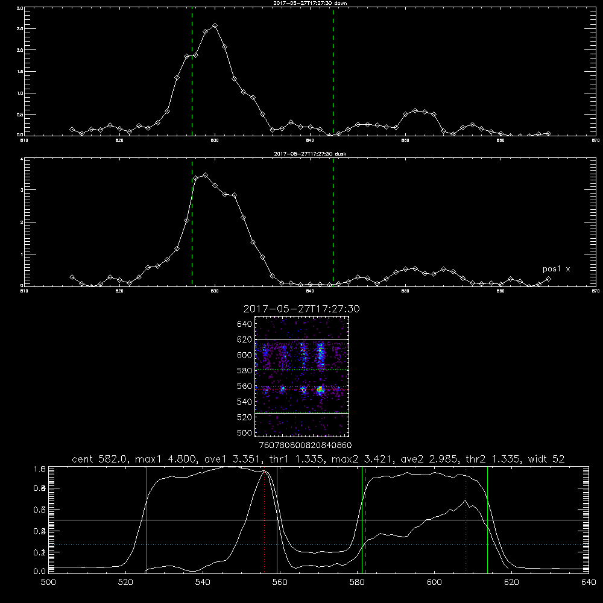Click the '640' y-axis label beside spectral image

pos(245,324)
